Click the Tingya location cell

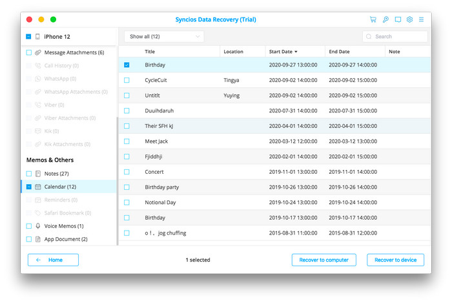click(x=231, y=80)
